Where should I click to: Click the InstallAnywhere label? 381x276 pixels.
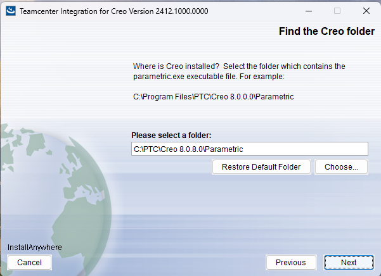[35, 248]
